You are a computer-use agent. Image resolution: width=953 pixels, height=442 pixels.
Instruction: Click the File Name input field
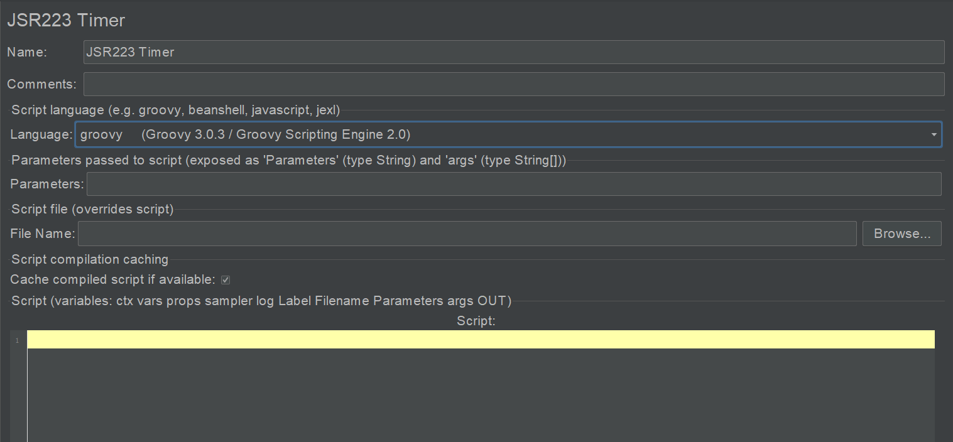click(x=467, y=234)
